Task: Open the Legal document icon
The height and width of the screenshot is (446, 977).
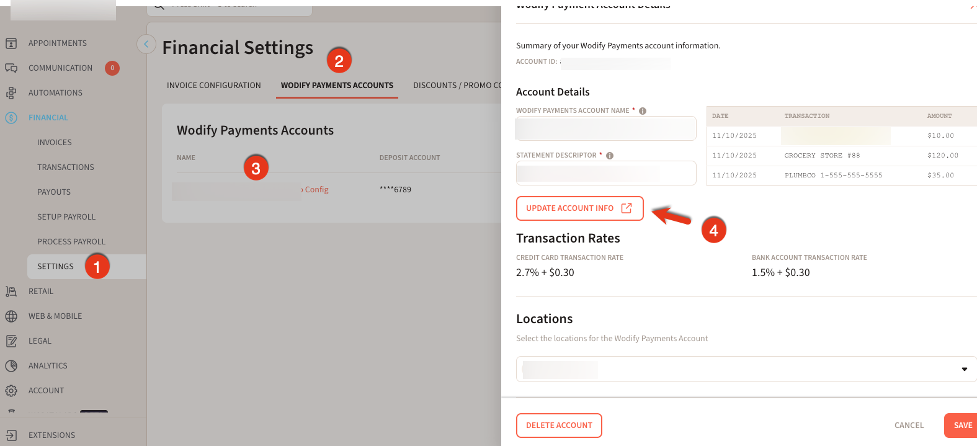Action: tap(11, 341)
